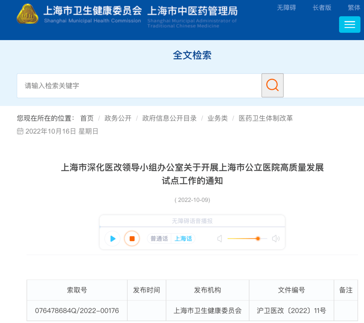364x323 pixels.
Task: Click index number 076478684Q/2022-00176
Action: click(x=77, y=311)
